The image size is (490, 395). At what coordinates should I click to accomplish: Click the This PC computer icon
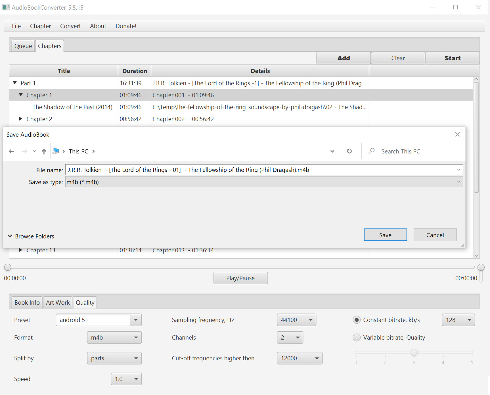[x=56, y=151]
